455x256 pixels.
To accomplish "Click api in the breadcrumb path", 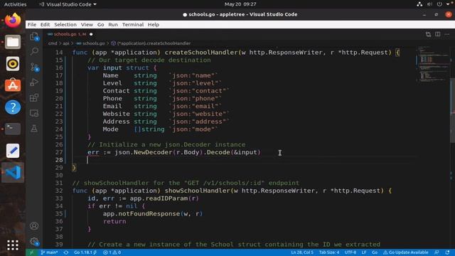I will pyautogui.click(x=66, y=43).
